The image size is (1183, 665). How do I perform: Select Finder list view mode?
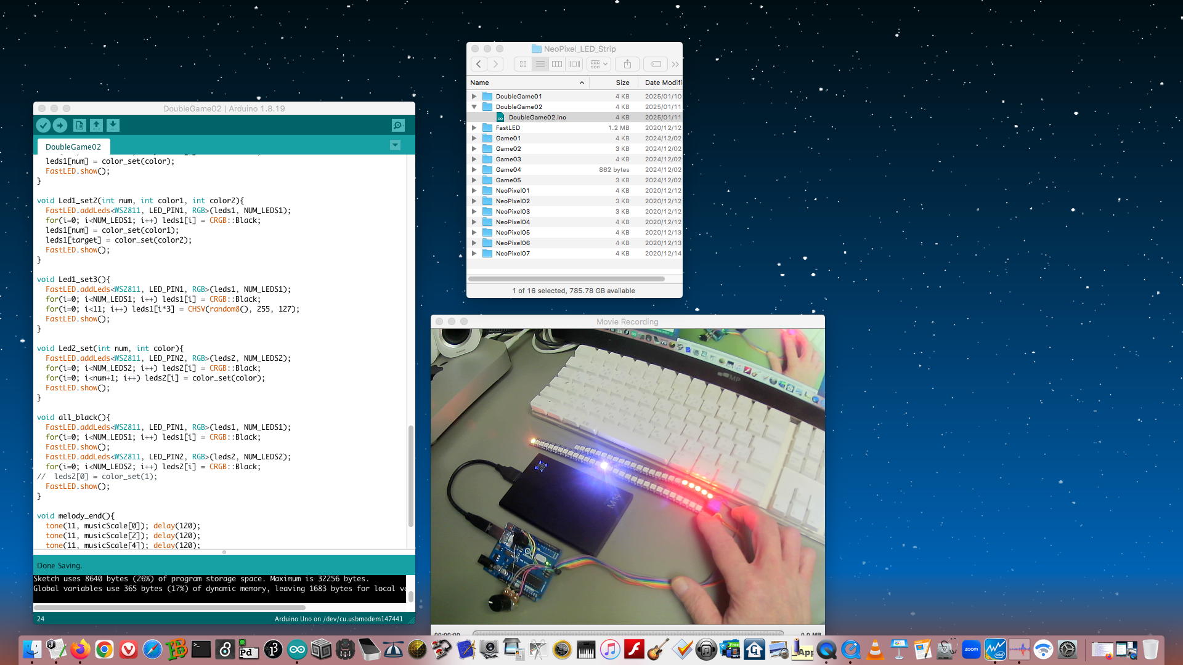[x=540, y=64]
